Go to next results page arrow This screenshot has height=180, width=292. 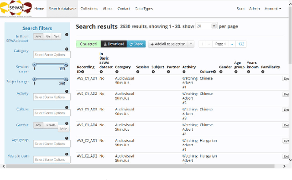pos(232,44)
